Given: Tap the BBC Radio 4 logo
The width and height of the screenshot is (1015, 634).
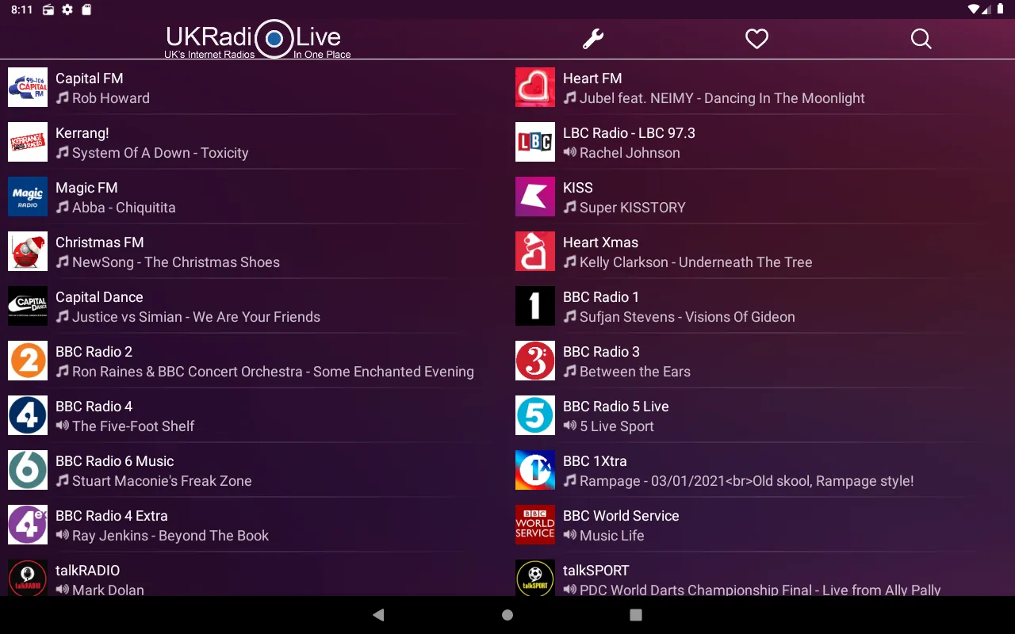Looking at the screenshot, I should click(28, 415).
